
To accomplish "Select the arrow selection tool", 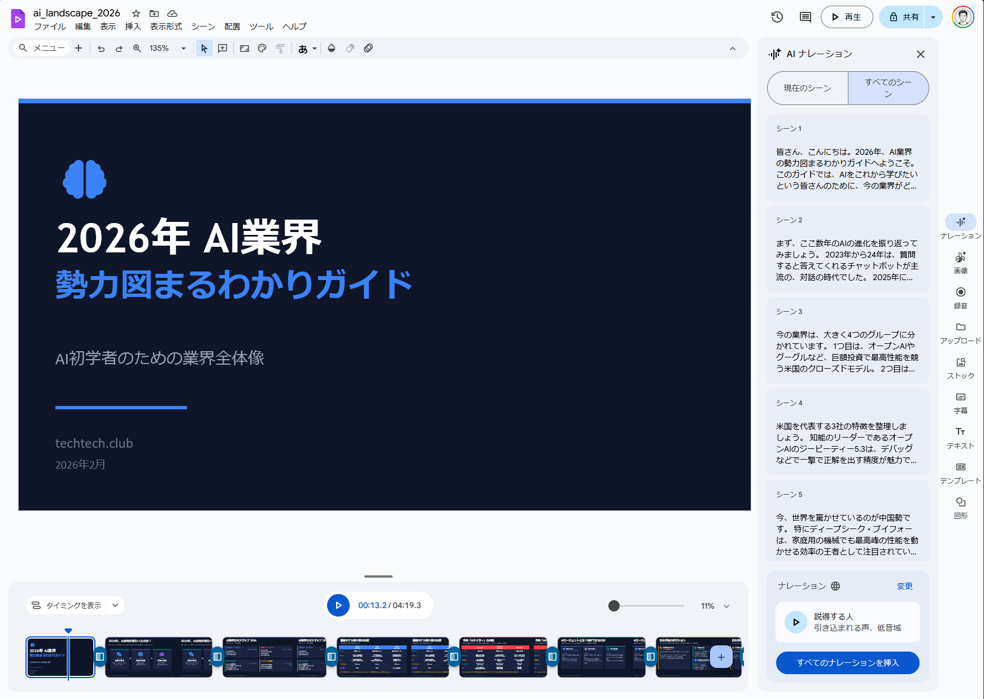I will click(x=203, y=48).
